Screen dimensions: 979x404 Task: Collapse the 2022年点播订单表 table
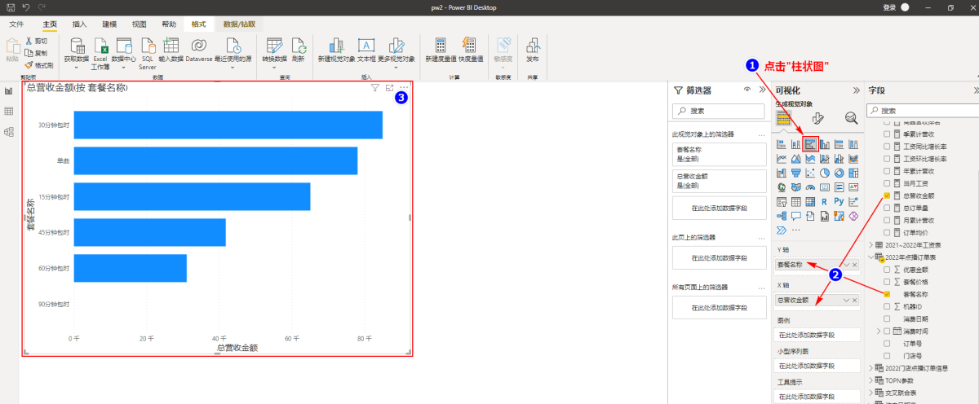(x=871, y=257)
